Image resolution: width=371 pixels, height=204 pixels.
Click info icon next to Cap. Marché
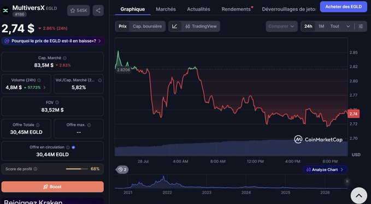point(65,58)
